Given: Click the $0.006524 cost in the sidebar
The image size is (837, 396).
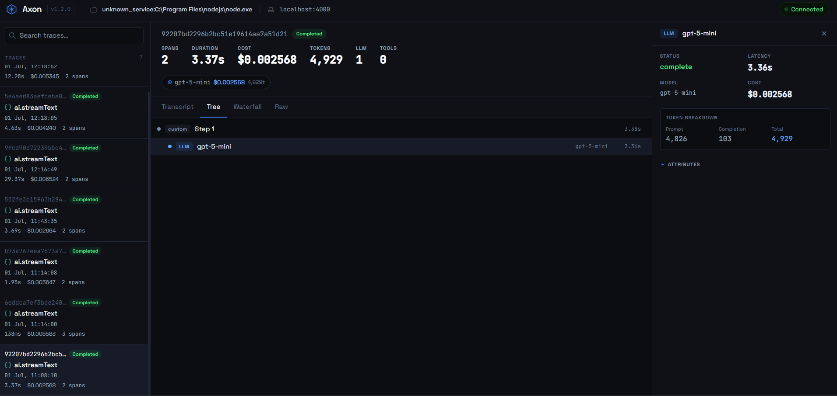Looking at the screenshot, I should pos(45,179).
